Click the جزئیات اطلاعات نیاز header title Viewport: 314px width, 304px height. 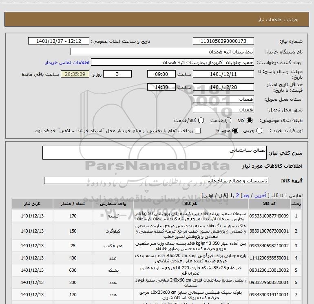[278, 20]
